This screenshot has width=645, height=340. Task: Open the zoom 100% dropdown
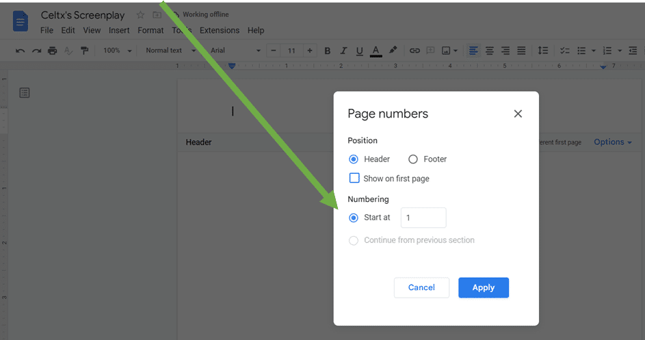117,51
